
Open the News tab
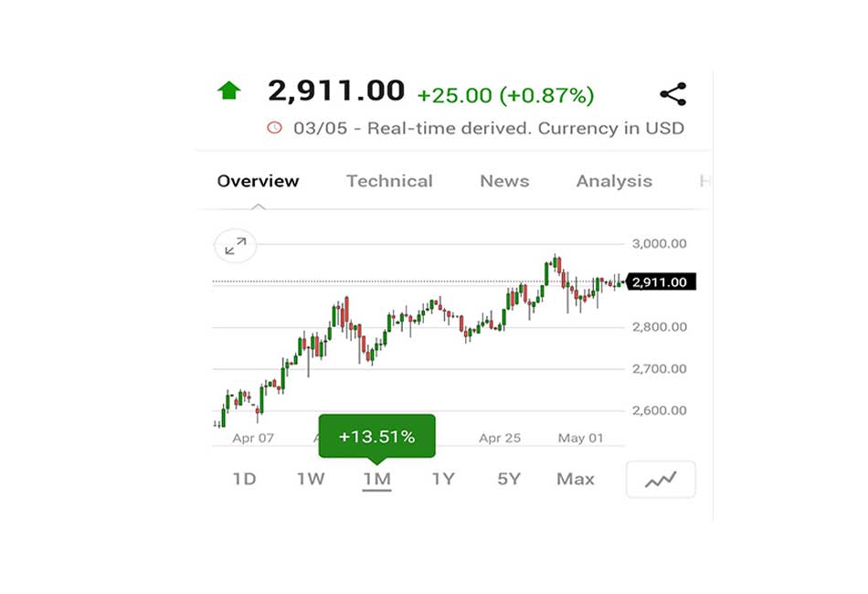504,181
